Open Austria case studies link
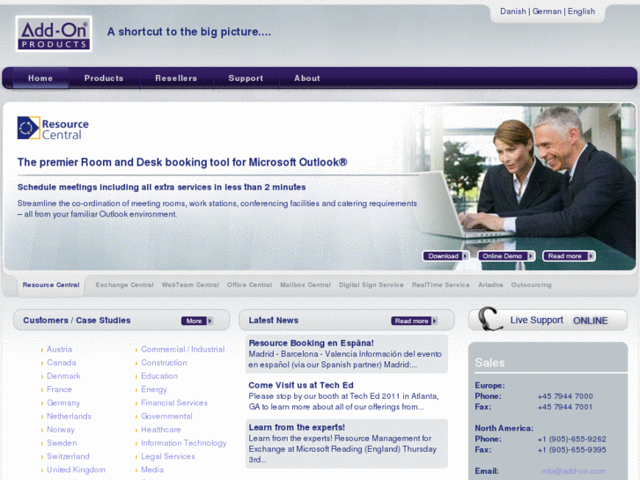640x480 pixels. (59, 350)
